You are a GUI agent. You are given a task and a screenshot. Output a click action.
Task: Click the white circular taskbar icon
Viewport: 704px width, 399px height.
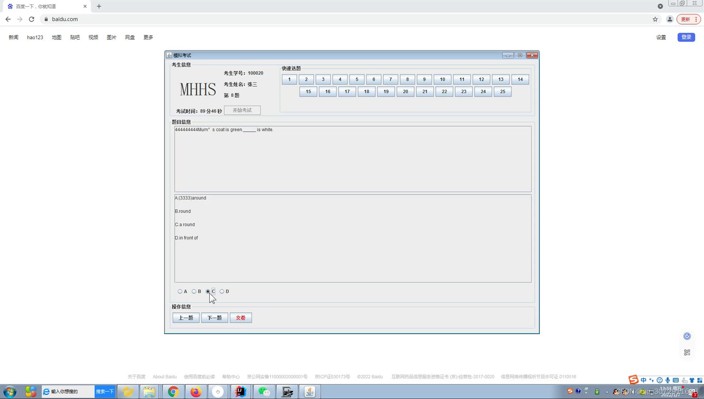pyautogui.click(x=218, y=392)
